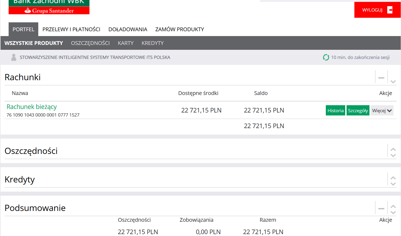Image resolution: width=401 pixels, height=236 pixels.
Task: Move Podsumowanie section down with chevron
Action: pos(393,212)
